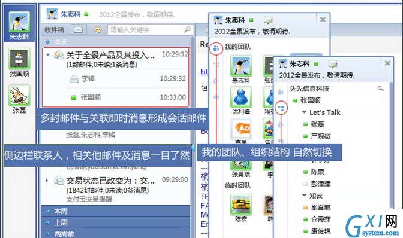Click the mail icon beside 交易状态已改变为
Screen dimensions: 403x238
click(x=59, y=180)
